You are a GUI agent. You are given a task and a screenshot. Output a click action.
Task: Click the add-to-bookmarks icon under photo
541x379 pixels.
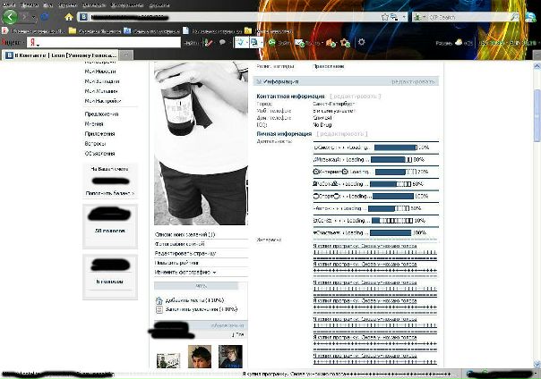point(159,309)
